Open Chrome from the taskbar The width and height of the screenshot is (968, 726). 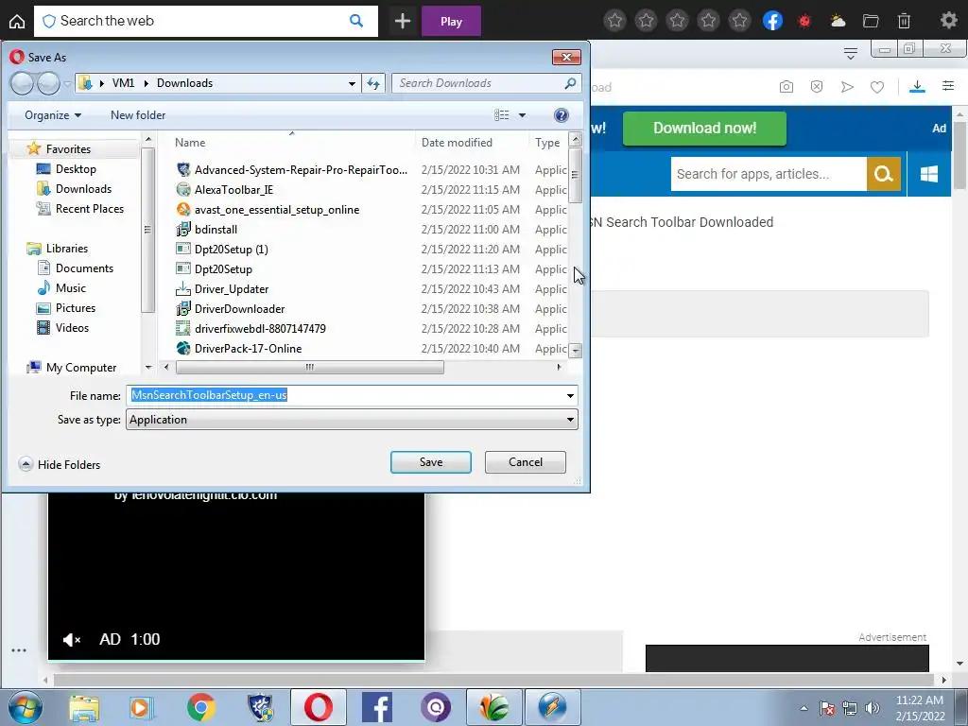pyautogui.click(x=201, y=707)
